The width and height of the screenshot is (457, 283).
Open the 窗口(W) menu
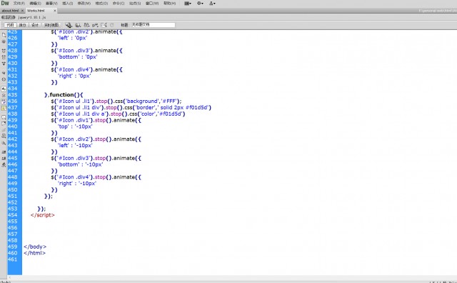[x=152, y=4]
